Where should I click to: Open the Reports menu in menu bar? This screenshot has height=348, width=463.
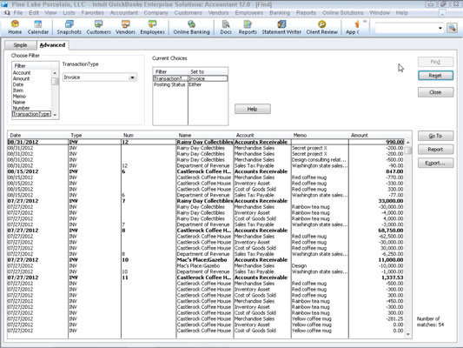(306, 13)
